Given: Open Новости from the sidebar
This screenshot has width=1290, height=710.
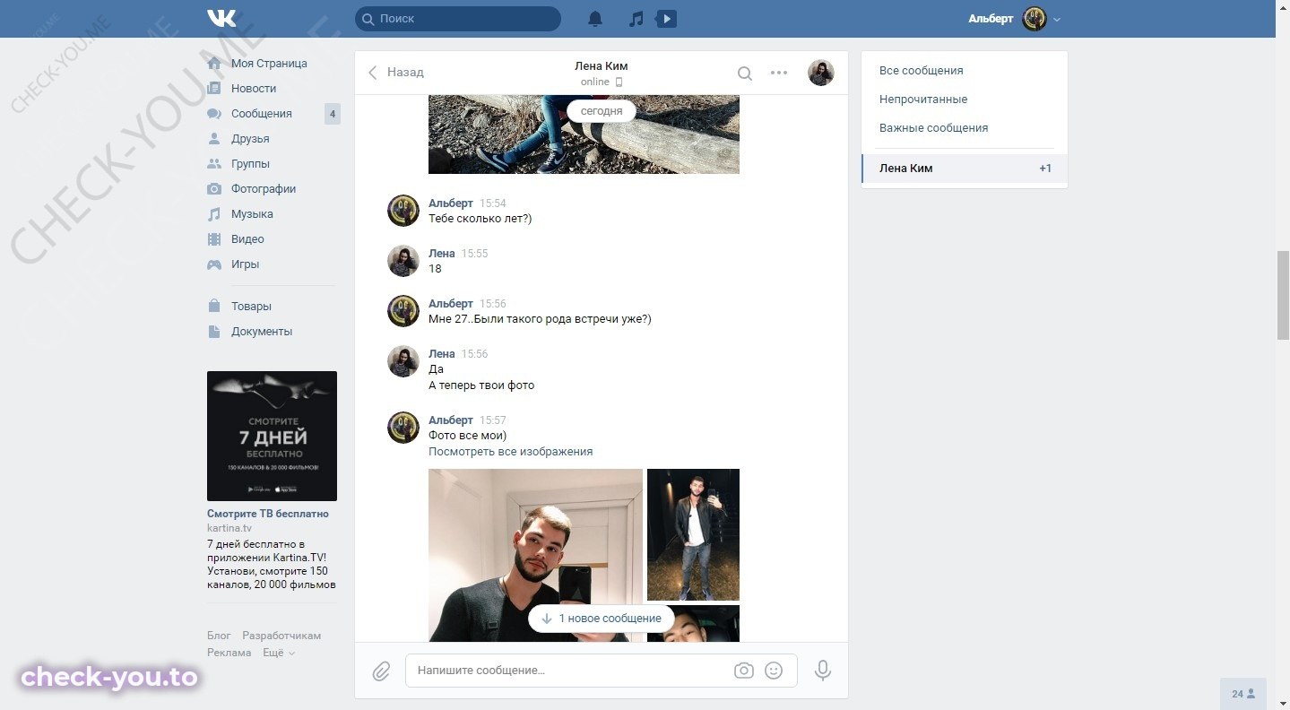Looking at the screenshot, I should click(x=254, y=89).
